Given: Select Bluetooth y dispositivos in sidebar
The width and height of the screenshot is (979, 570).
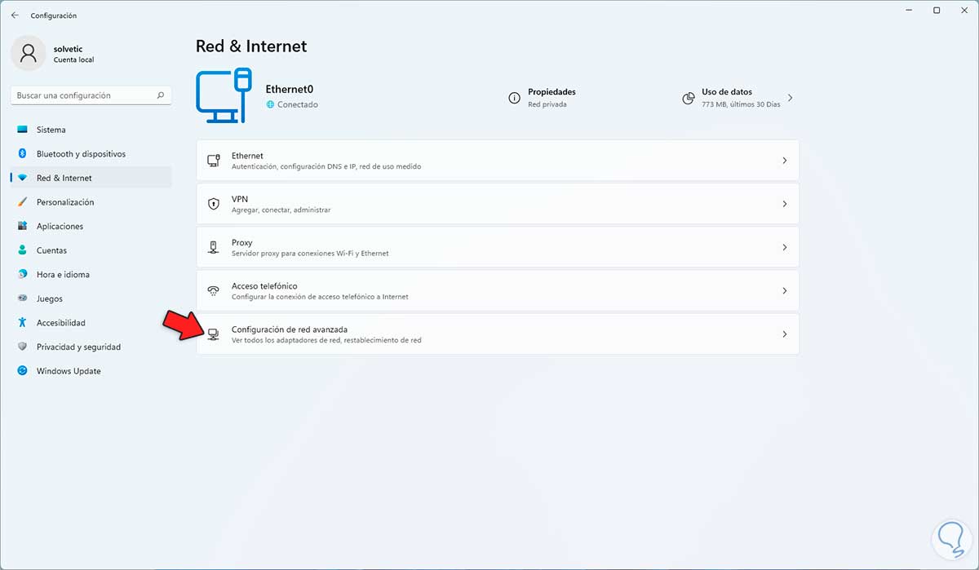Looking at the screenshot, I should (x=91, y=153).
